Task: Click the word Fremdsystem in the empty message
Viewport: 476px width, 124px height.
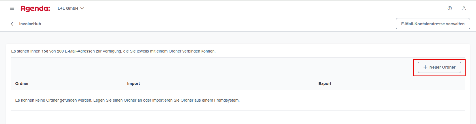Action: coord(226,100)
